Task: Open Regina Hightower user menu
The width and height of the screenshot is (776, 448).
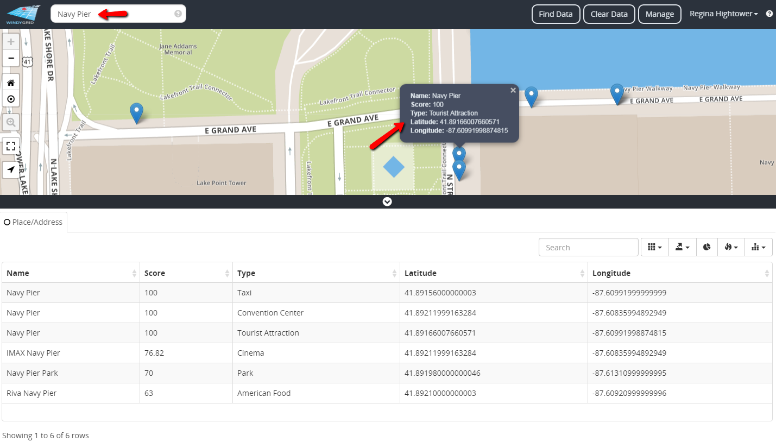Action: tap(723, 14)
